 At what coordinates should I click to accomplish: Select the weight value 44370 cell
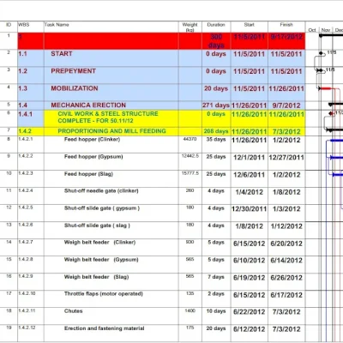click(x=190, y=139)
